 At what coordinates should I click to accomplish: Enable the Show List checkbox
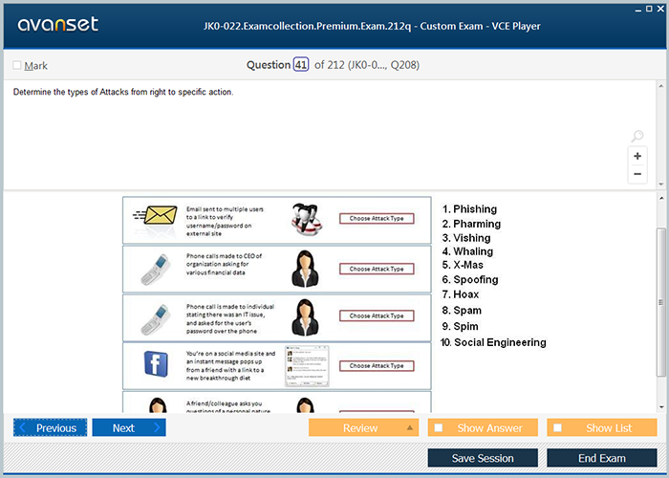(x=557, y=427)
